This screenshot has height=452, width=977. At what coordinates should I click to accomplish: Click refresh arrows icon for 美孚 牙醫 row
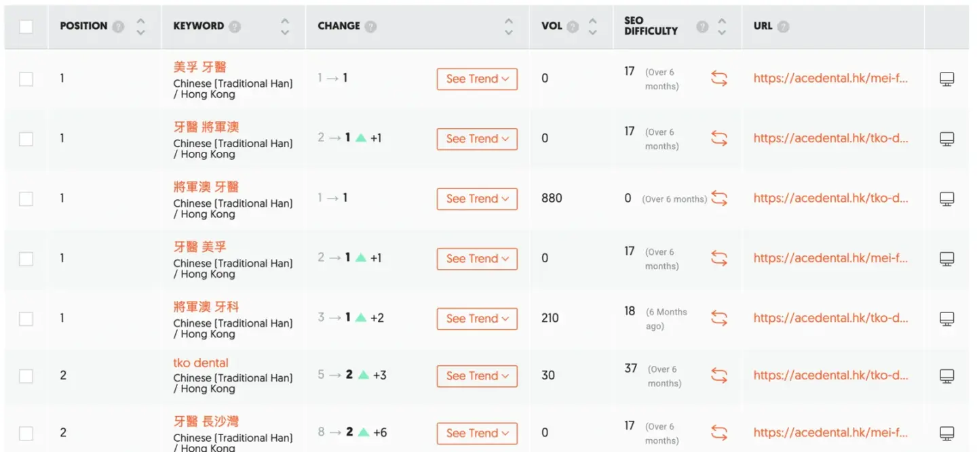pyautogui.click(x=719, y=79)
